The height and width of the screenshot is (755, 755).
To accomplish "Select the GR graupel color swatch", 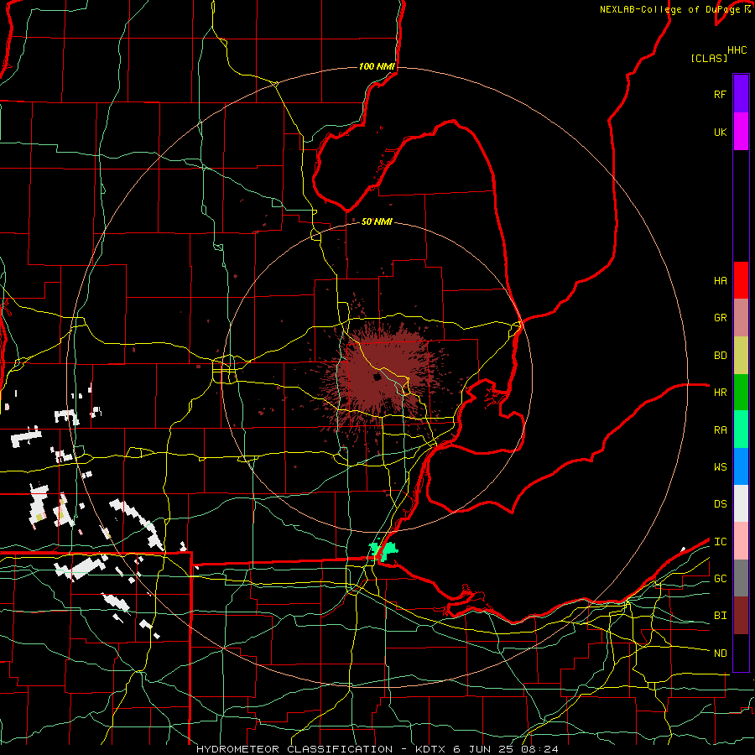I will tap(741, 318).
